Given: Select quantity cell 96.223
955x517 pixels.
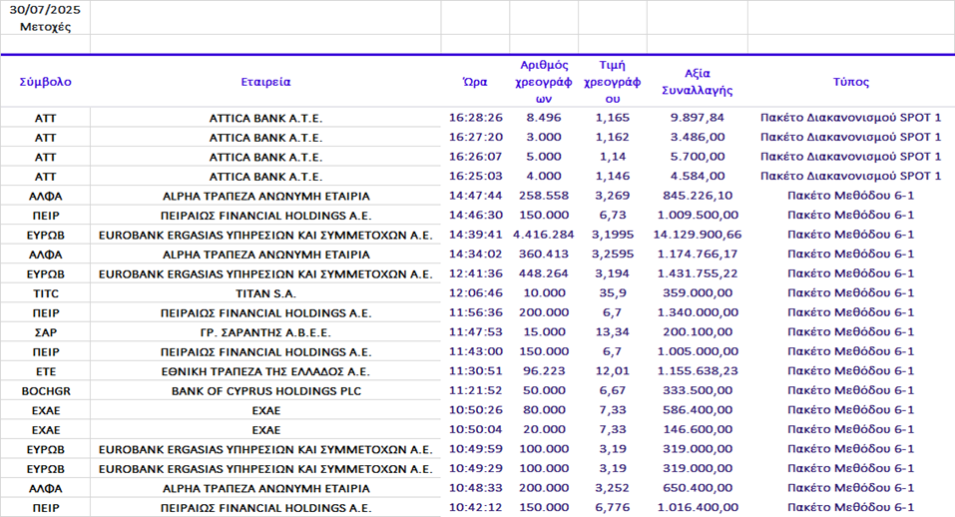Looking at the screenshot, I should (x=544, y=371).
